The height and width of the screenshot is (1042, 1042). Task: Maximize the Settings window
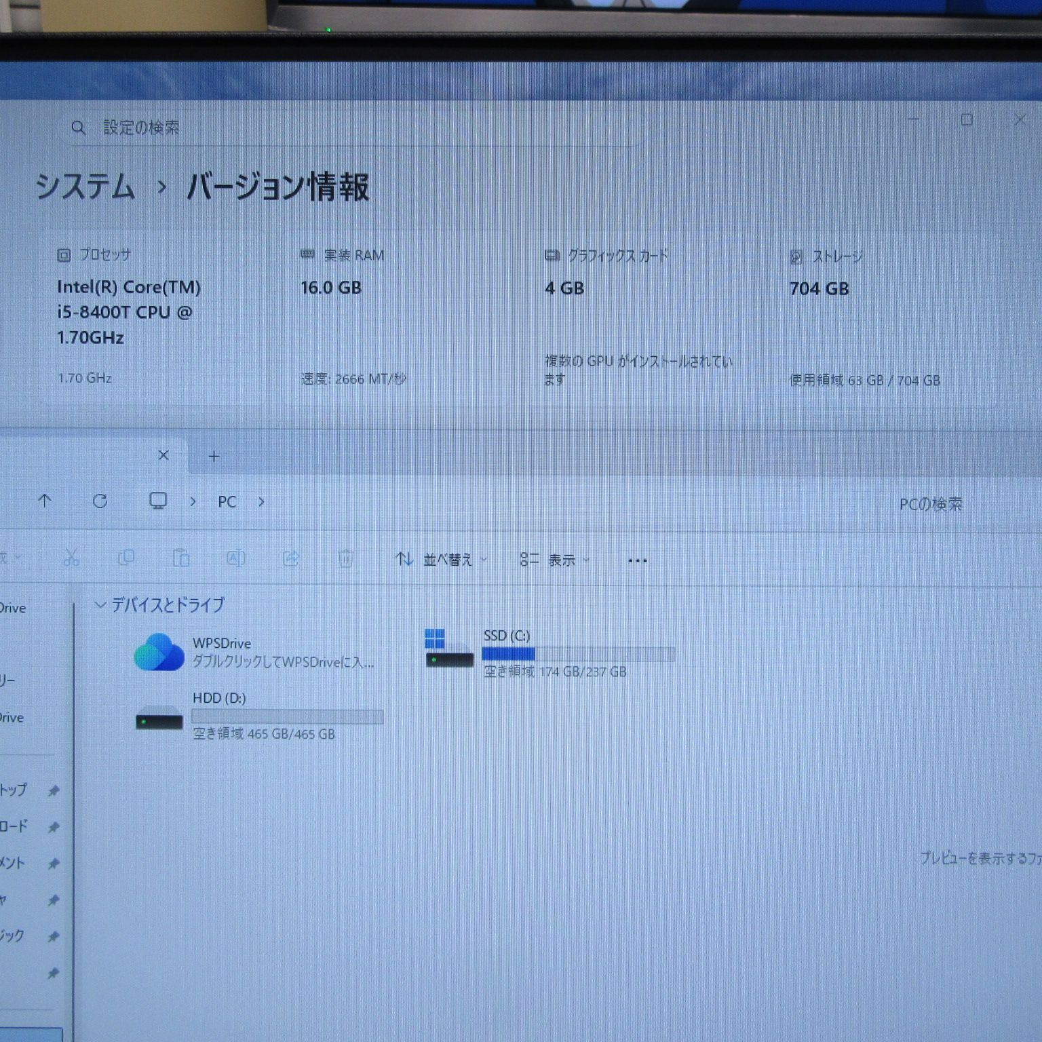967,120
